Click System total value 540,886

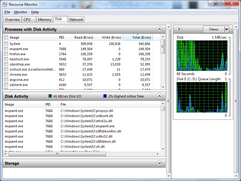[x=144, y=44]
